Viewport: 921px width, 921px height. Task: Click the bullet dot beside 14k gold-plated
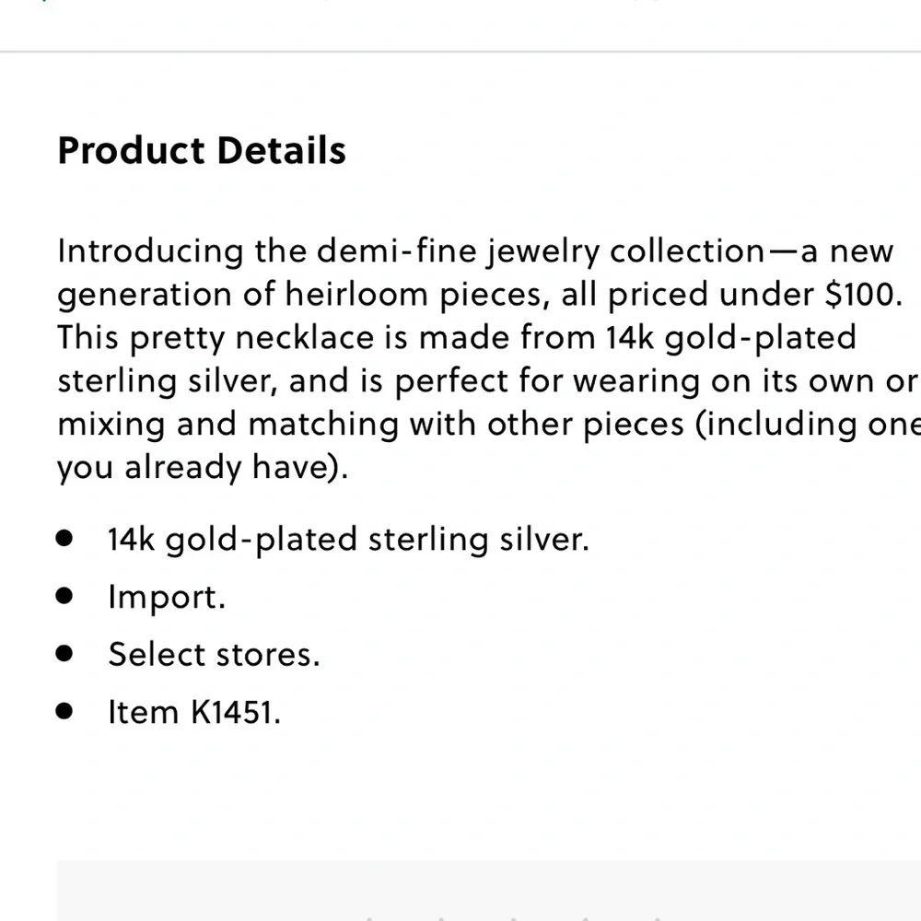[x=64, y=538]
